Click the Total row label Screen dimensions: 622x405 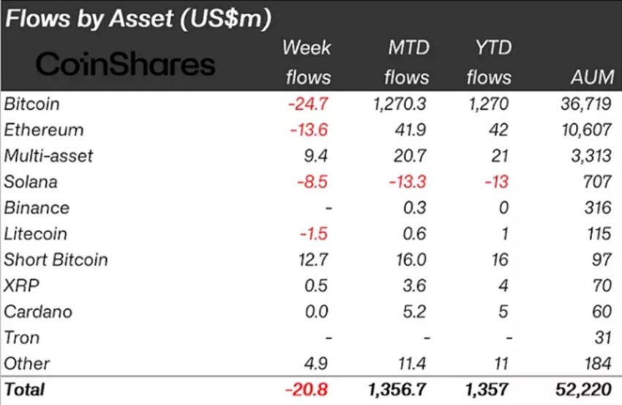(x=24, y=390)
